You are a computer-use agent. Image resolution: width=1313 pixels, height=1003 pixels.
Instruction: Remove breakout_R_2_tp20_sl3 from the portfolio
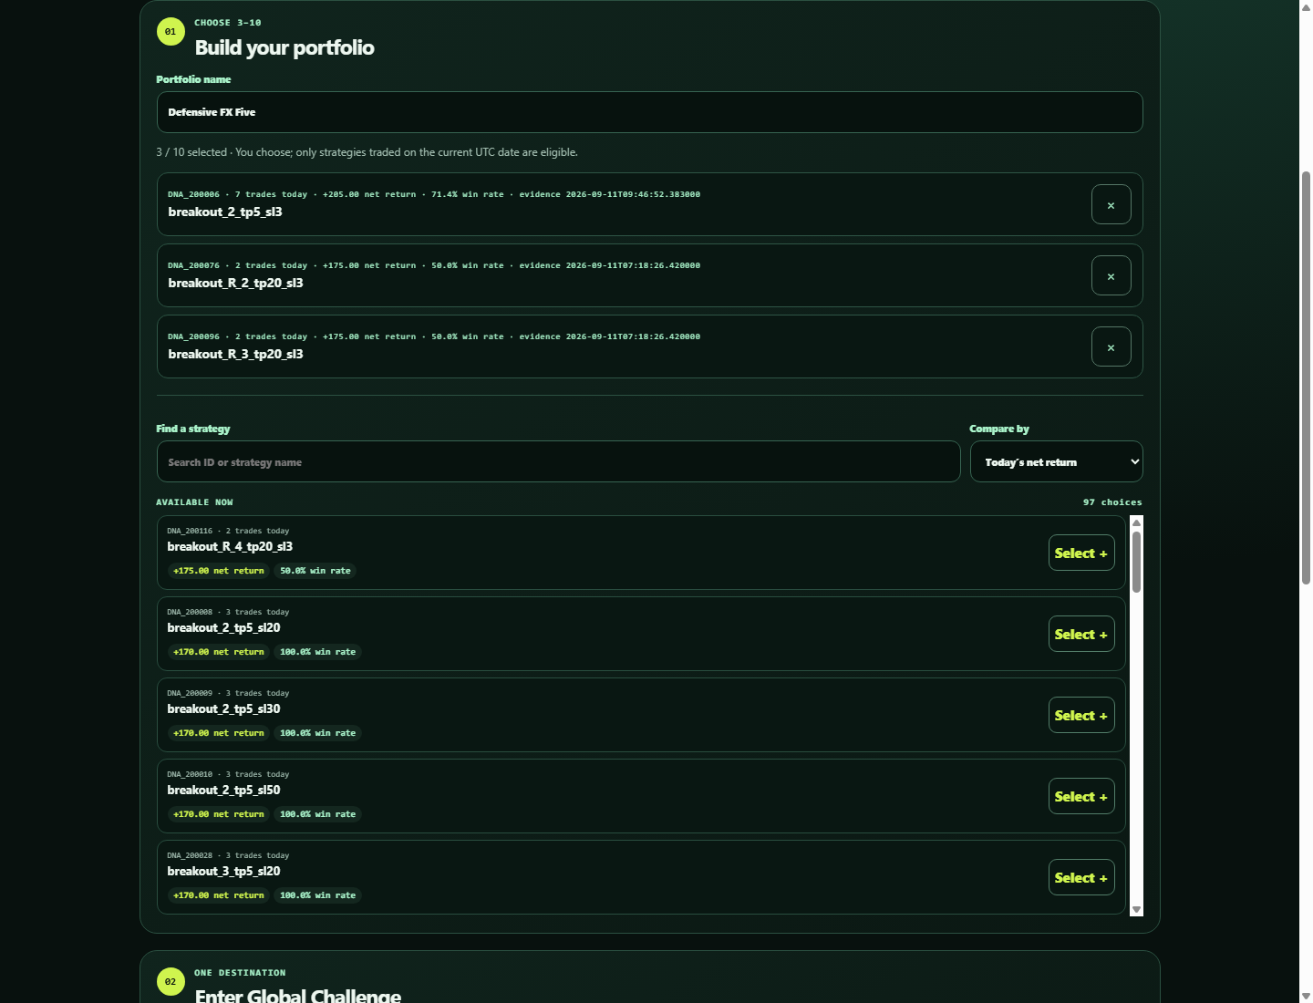click(1111, 275)
